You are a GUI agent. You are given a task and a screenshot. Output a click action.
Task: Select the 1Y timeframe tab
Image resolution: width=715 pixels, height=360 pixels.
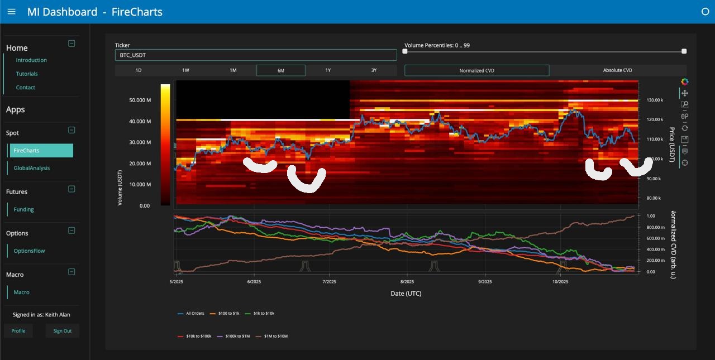point(328,70)
